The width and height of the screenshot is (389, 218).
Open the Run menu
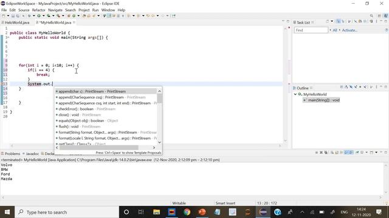click(95, 10)
